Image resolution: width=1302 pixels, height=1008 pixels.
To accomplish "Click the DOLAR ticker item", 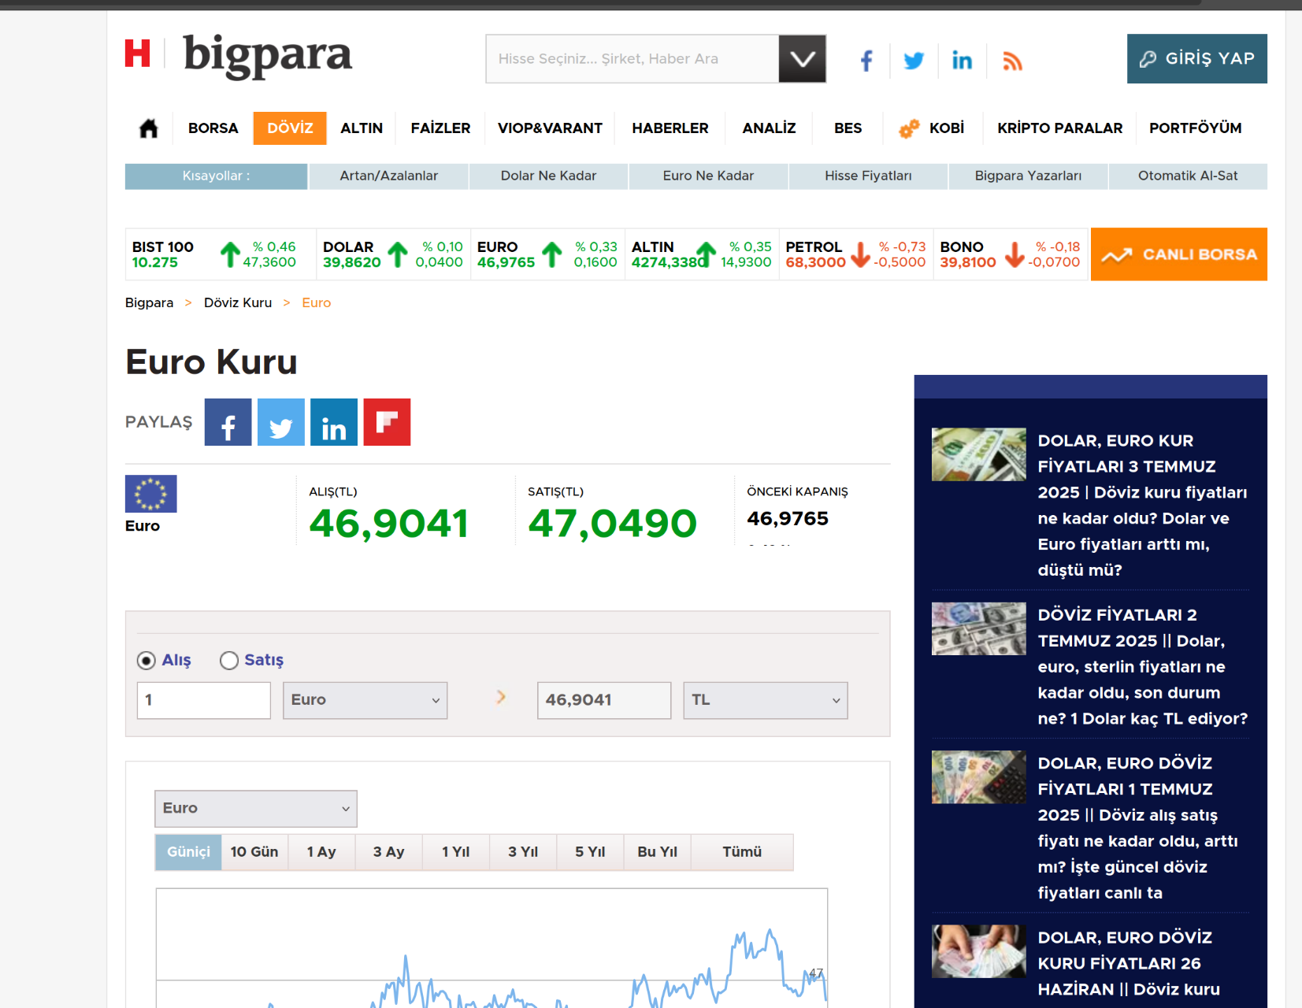I will (x=392, y=254).
